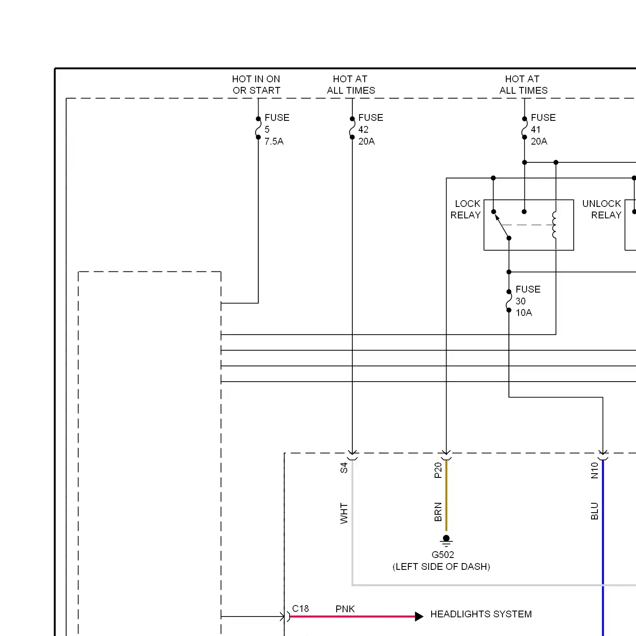636x636 pixels.
Task: Click the HEADLIGHTS SYSTEM reference
Action: (481, 614)
